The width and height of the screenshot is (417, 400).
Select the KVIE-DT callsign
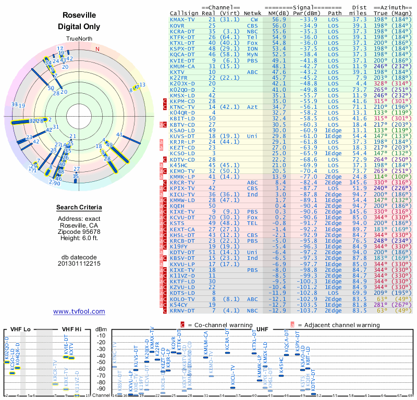point(182,60)
